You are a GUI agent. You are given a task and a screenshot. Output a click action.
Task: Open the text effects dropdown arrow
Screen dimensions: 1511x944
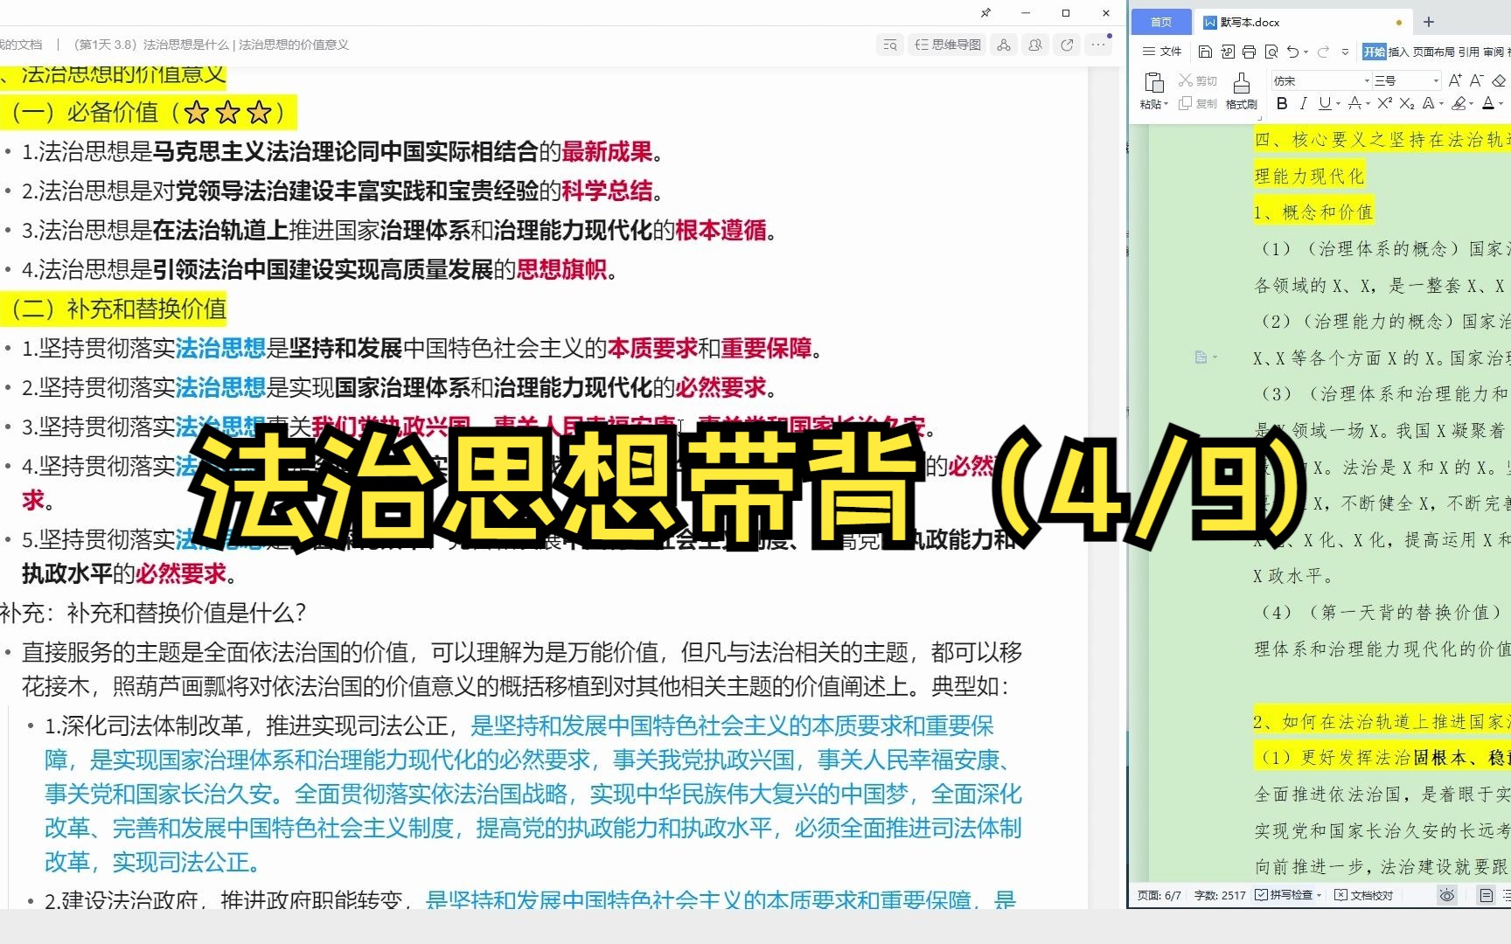(x=1442, y=104)
